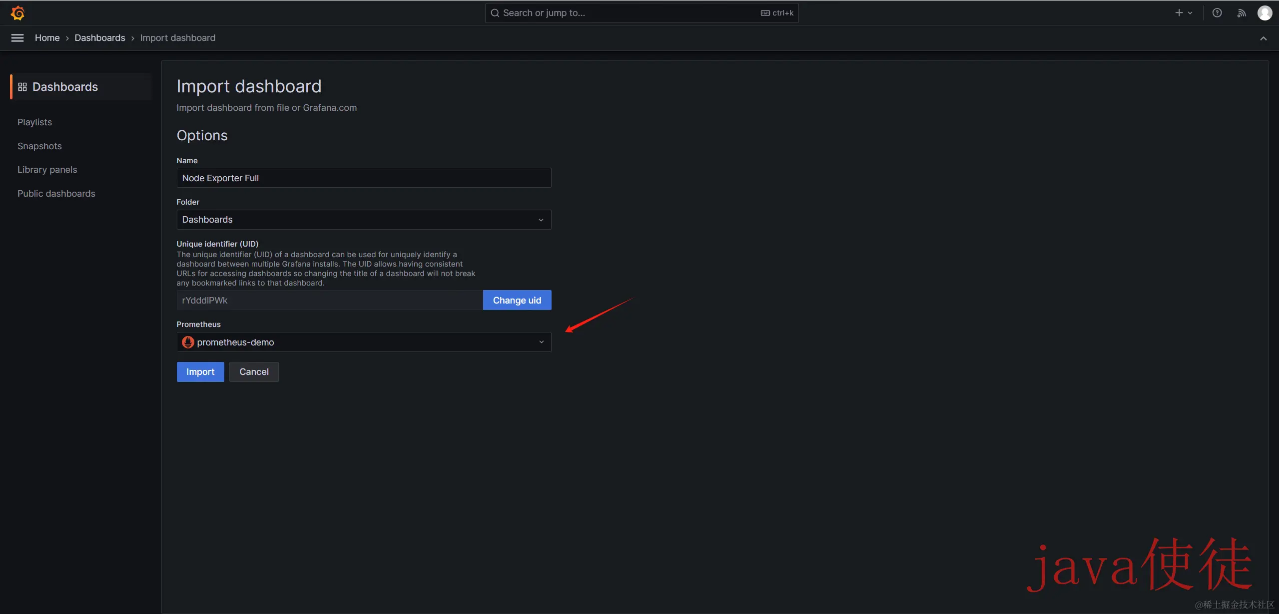Go to Dashboards breadcrumb
This screenshot has width=1279, height=614.
click(x=100, y=38)
